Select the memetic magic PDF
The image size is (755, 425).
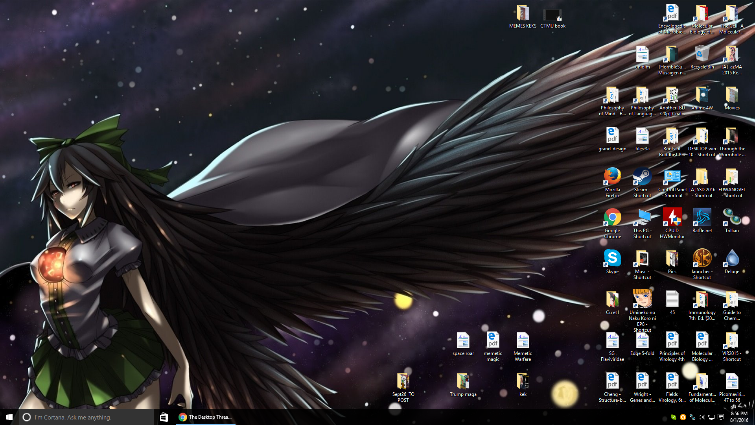(493, 347)
